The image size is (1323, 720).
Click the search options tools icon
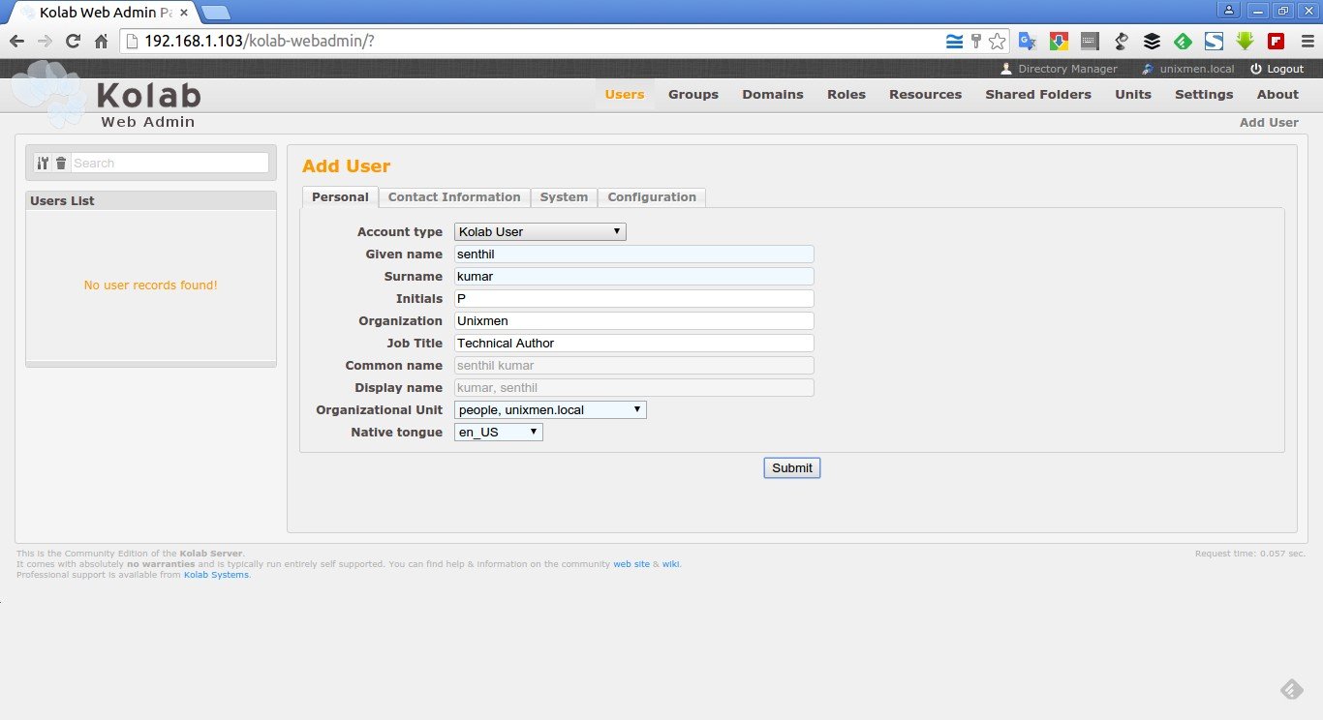(42, 164)
